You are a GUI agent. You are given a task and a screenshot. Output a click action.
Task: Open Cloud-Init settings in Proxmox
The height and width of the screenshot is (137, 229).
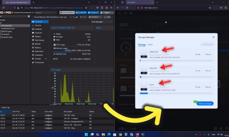(38, 33)
